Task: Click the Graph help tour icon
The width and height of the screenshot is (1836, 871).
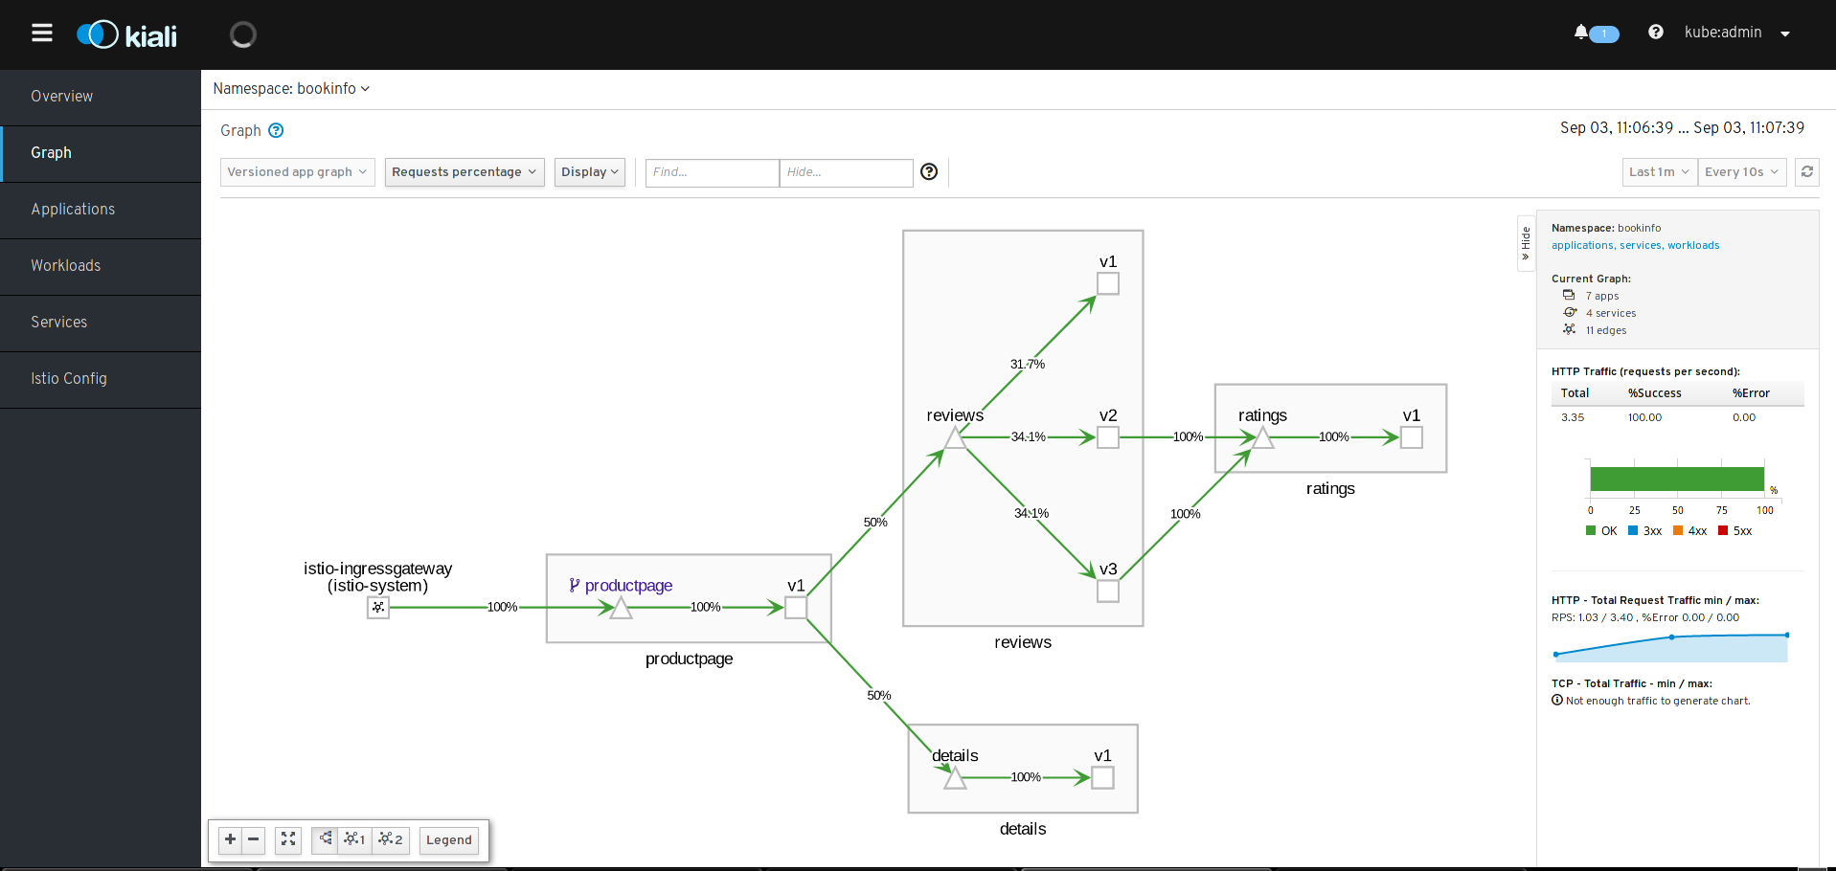Action: click(x=276, y=130)
